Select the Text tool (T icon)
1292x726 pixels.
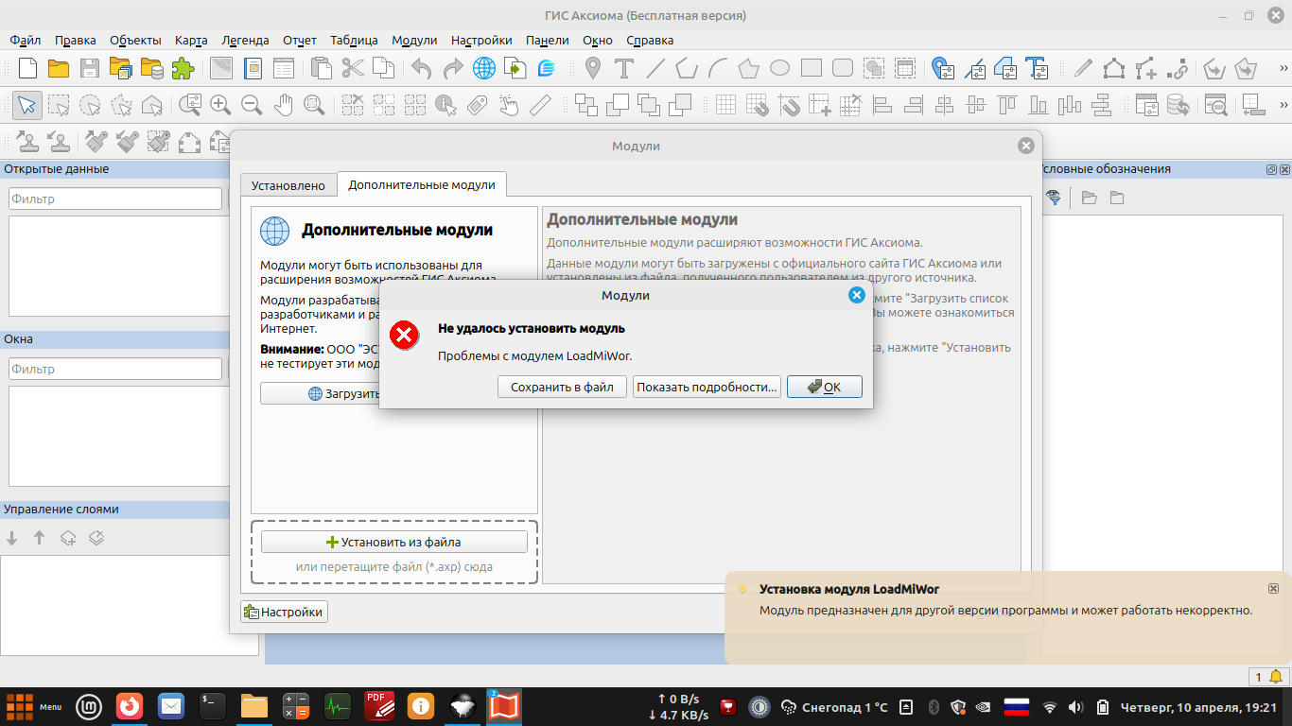pos(623,68)
